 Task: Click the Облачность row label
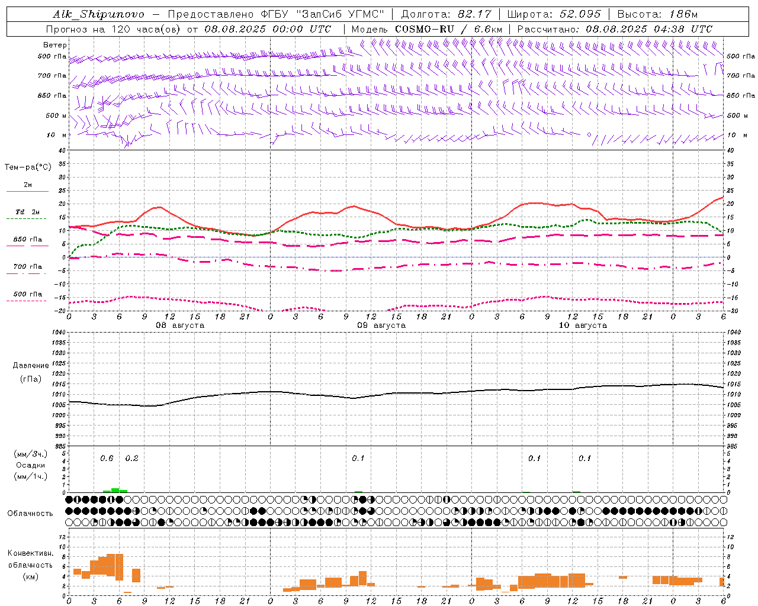point(30,514)
